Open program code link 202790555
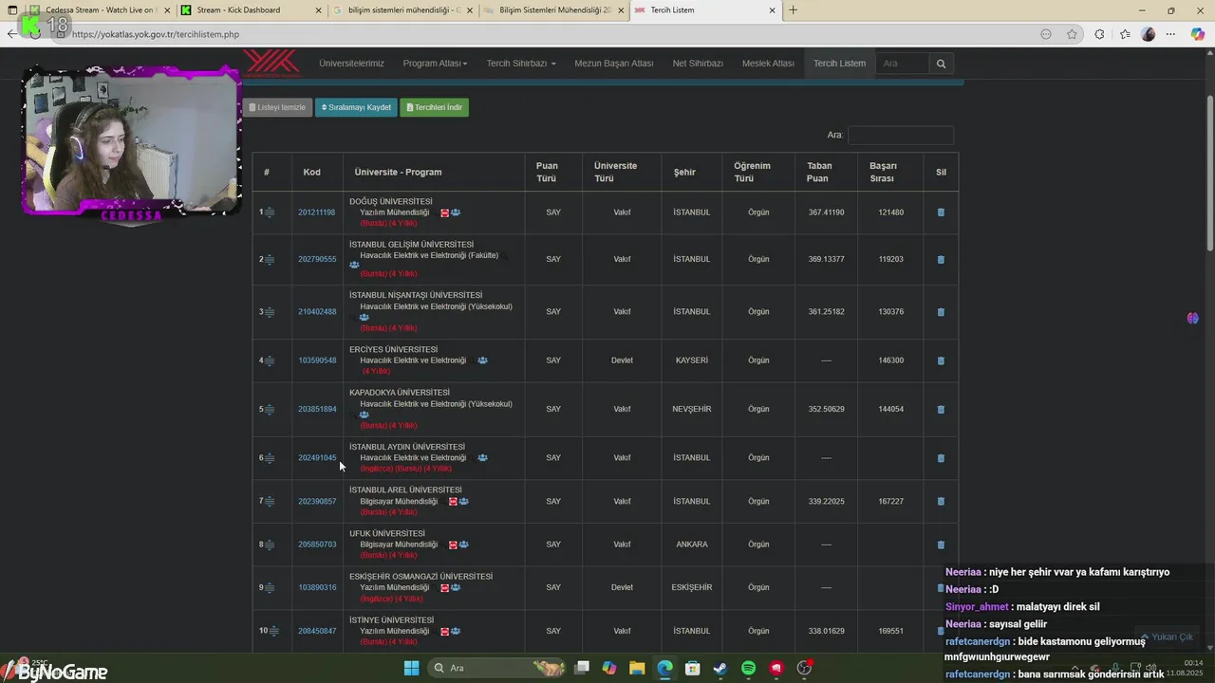Viewport: 1215px width, 683px height. point(317,259)
